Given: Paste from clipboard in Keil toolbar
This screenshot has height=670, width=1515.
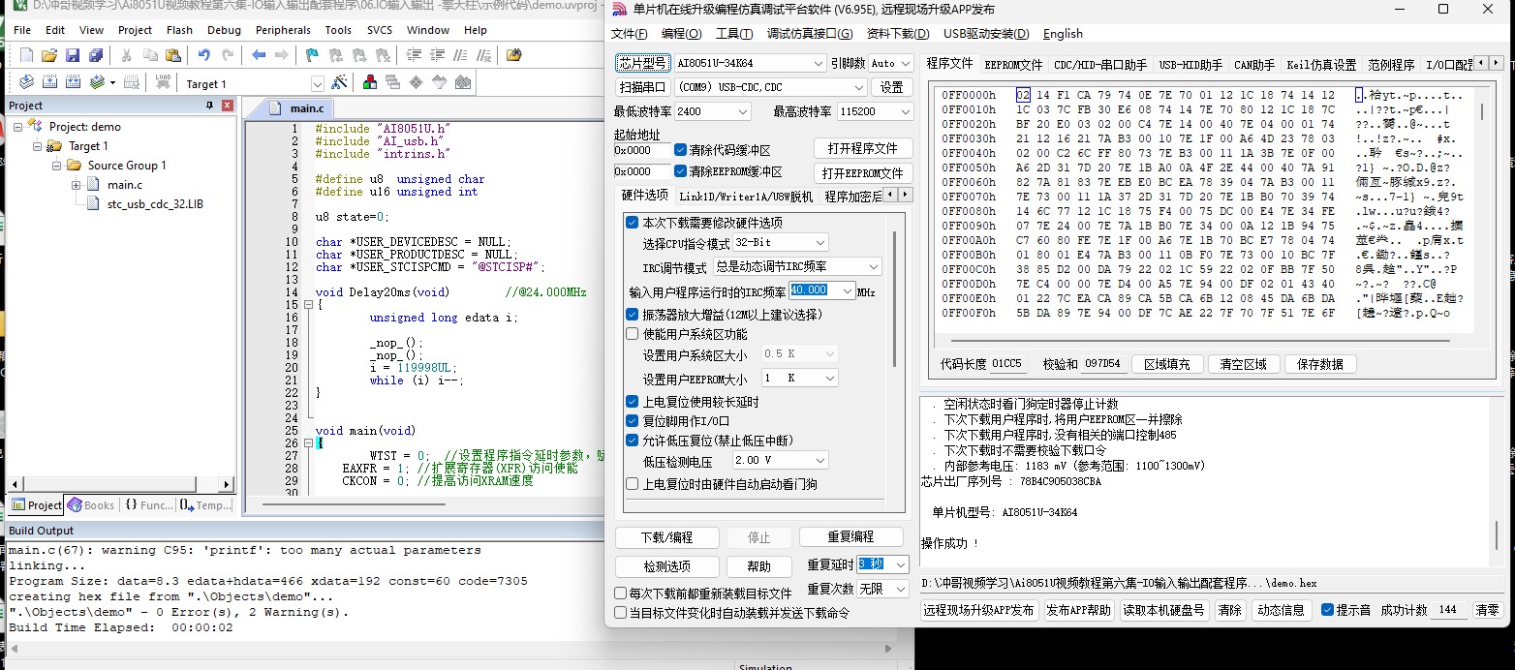Looking at the screenshot, I should click(173, 55).
